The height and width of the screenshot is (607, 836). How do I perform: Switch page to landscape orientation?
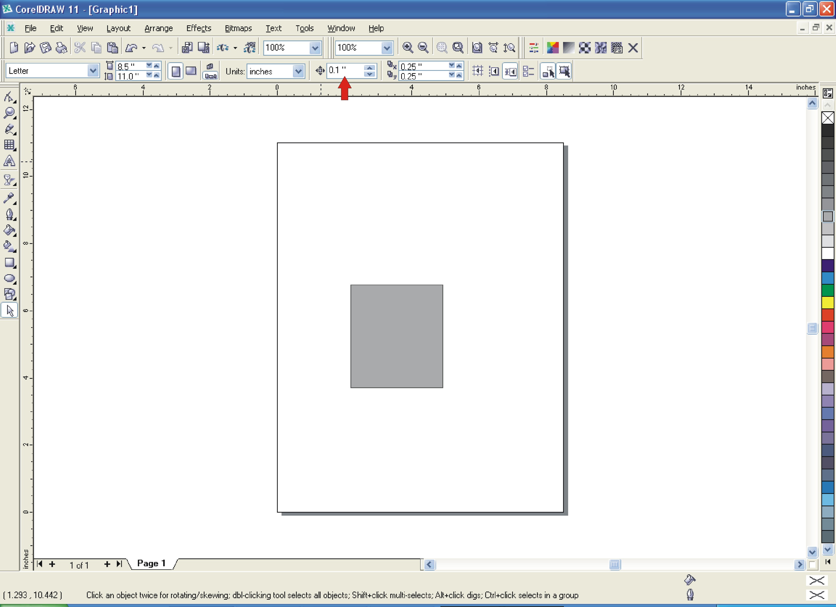tap(191, 71)
